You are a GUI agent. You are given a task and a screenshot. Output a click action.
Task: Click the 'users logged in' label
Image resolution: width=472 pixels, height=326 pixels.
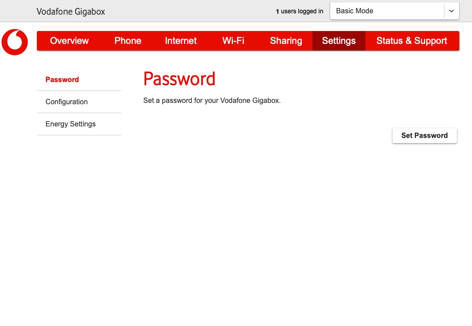[302, 12]
